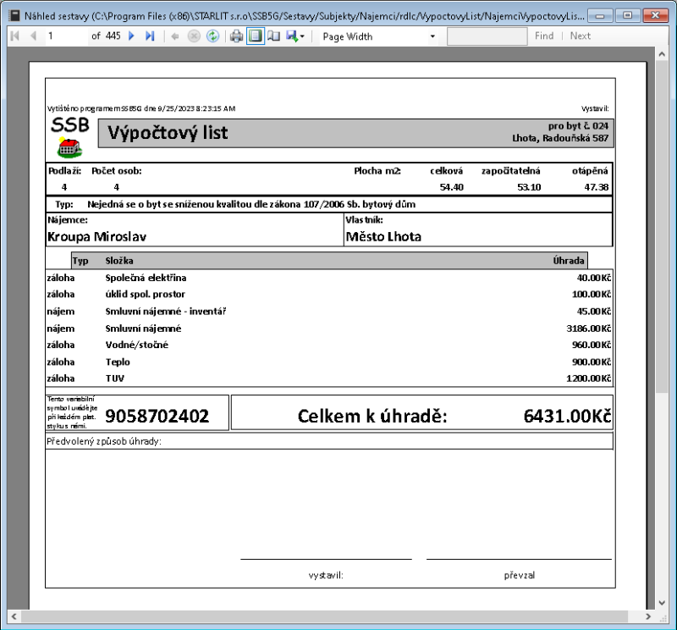Screen dimensions: 677x630
Task: Print the report
Action: click(x=237, y=36)
